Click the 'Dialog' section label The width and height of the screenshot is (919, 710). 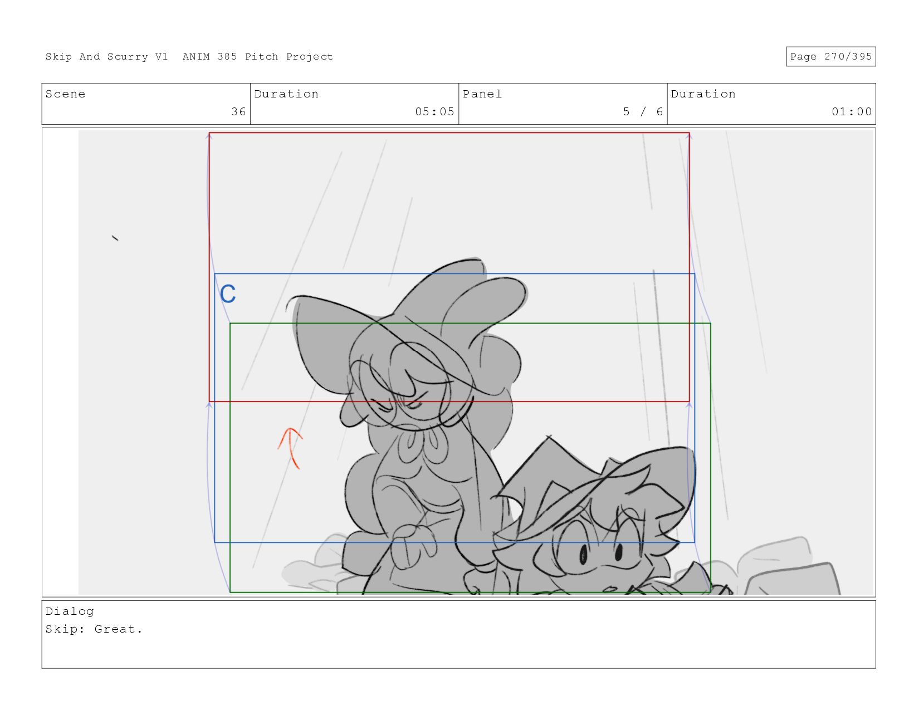(70, 611)
